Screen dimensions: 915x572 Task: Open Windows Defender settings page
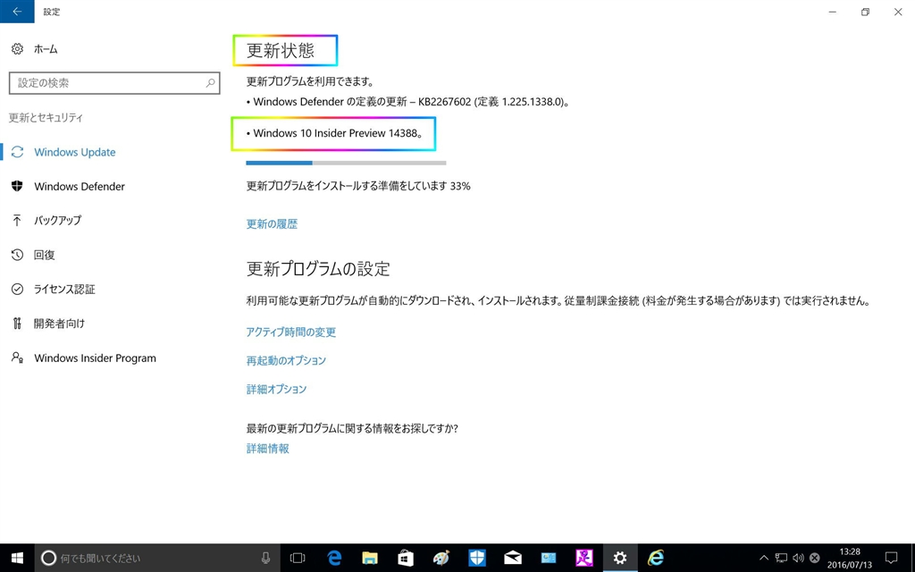80,186
